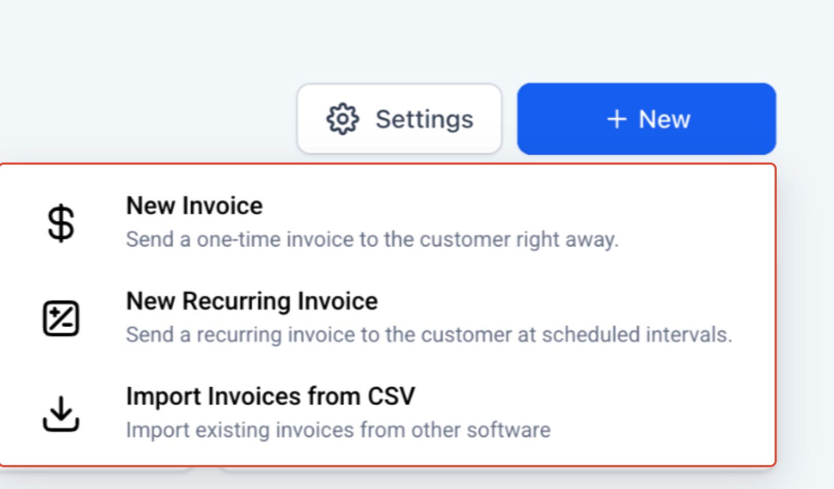Click the 'New Recurring Invoice' bold heading
Viewport: 834px width, 489px height.
click(x=252, y=301)
